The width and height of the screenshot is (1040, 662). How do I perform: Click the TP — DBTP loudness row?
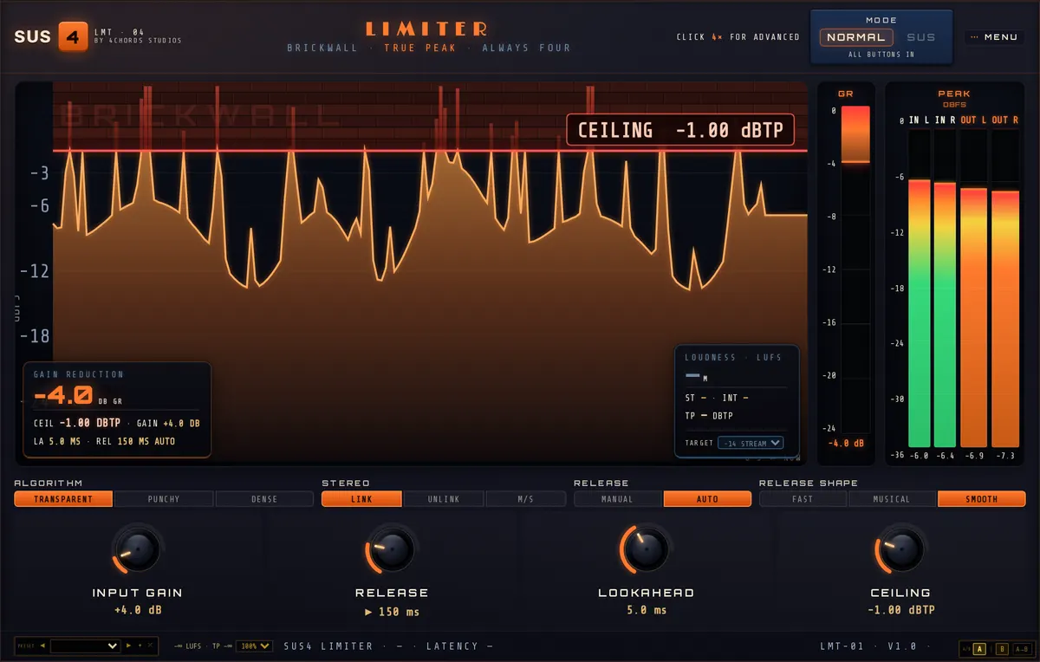pyautogui.click(x=709, y=416)
